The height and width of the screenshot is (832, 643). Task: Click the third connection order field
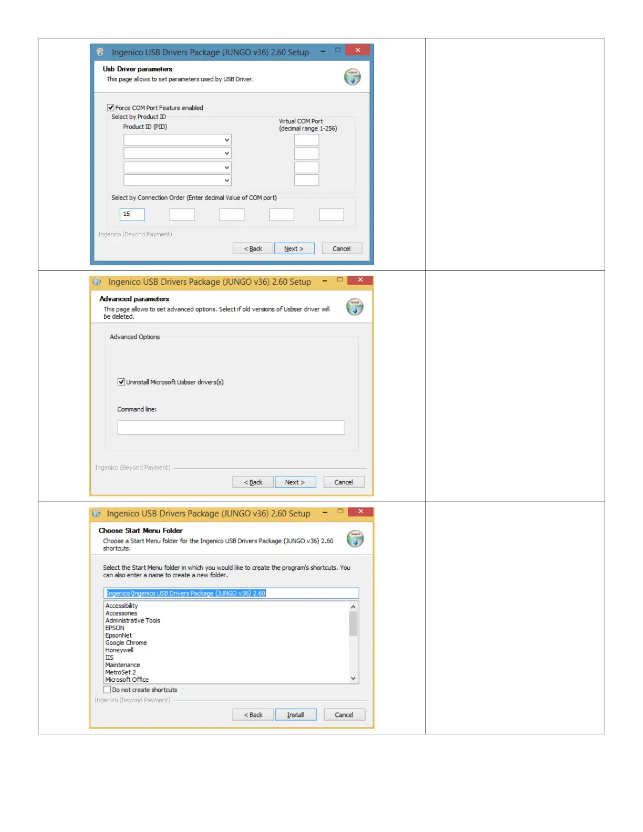click(x=232, y=214)
